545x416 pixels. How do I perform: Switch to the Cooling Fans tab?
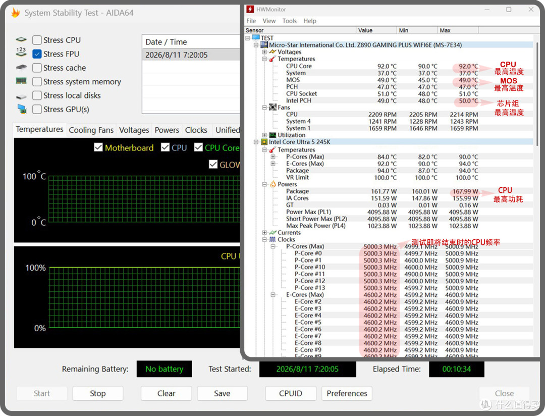[x=91, y=130]
